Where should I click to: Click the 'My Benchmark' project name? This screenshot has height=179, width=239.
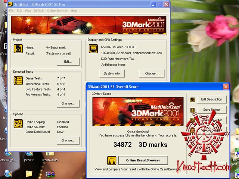pos(56,48)
